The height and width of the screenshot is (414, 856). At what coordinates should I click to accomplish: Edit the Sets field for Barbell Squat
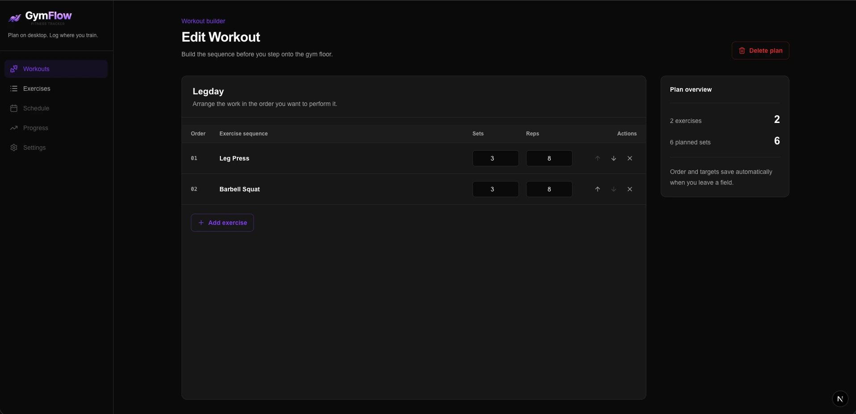point(496,189)
